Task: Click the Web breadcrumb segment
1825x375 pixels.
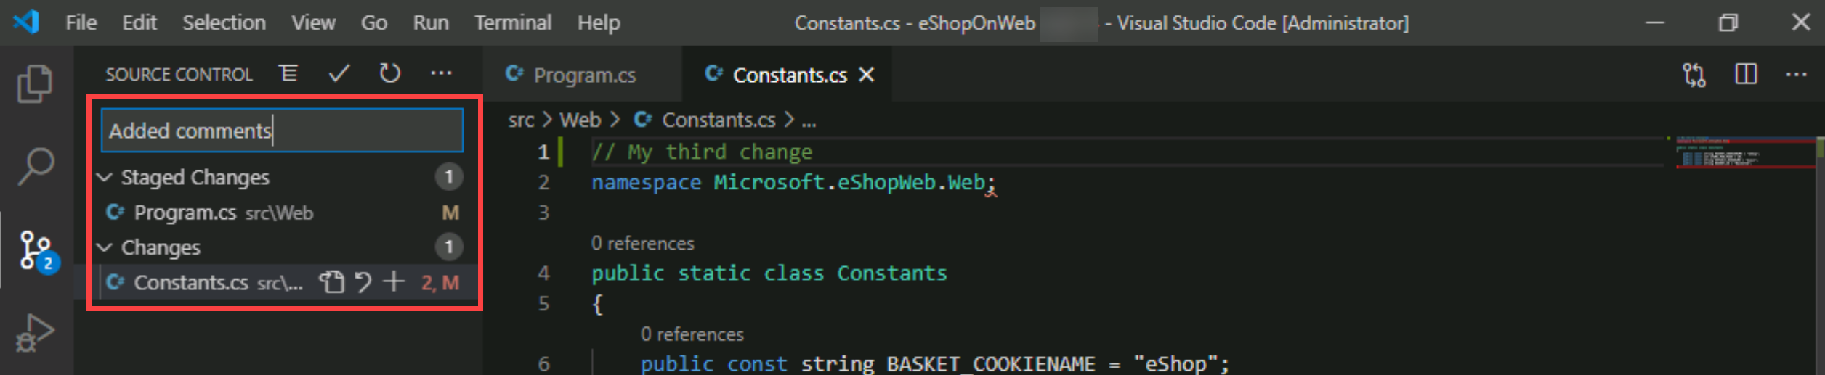Action: click(x=580, y=120)
